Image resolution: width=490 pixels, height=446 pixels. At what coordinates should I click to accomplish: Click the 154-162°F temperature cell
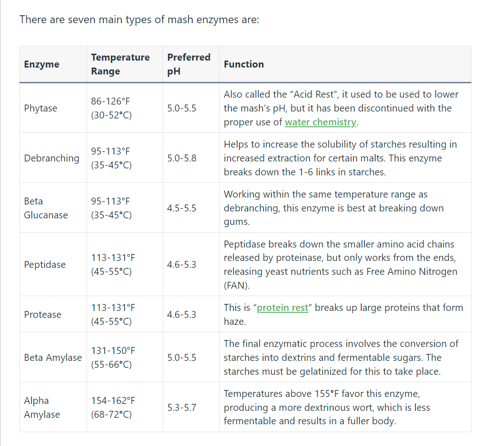(x=125, y=407)
